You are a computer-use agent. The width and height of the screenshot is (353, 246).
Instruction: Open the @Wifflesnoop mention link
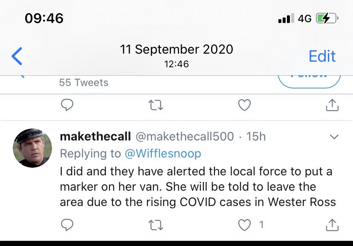(x=162, y=153)
